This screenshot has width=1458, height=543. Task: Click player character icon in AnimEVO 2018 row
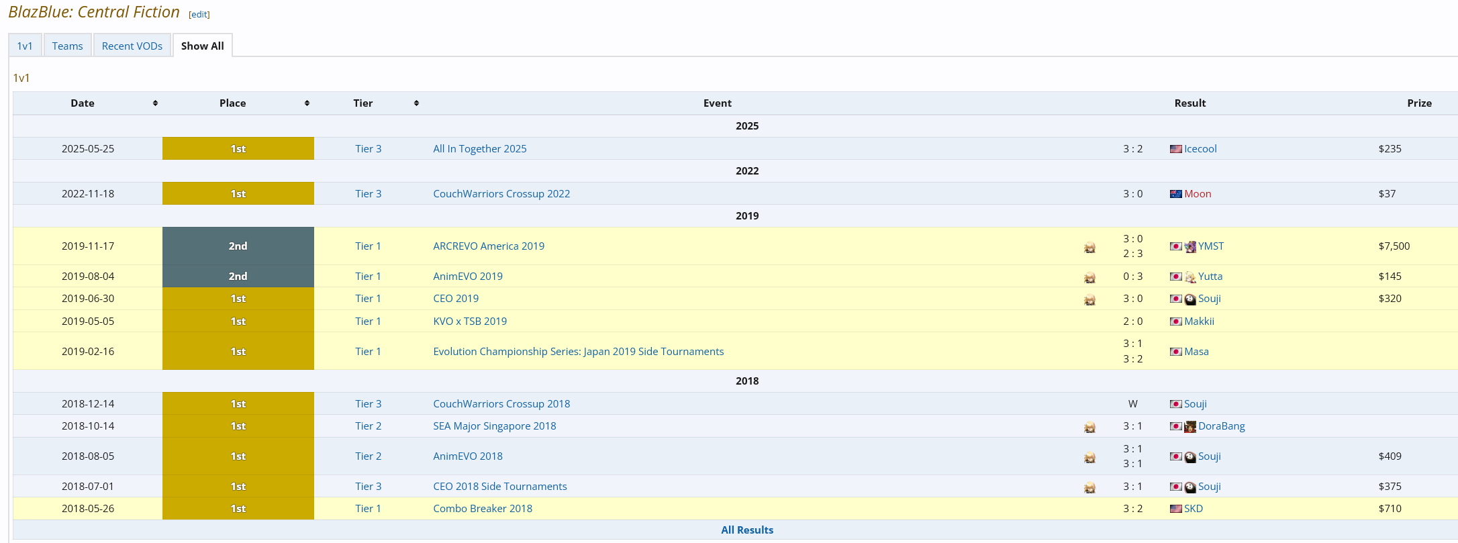pos(1089,457)
